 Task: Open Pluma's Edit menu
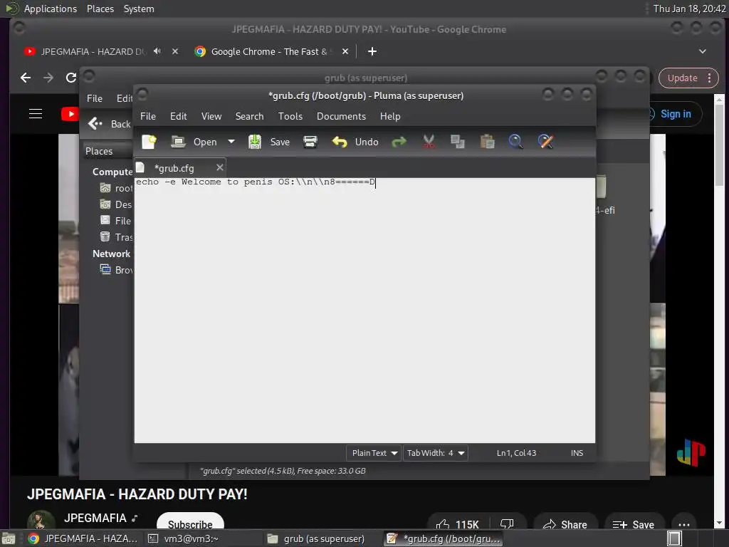point(178,116)
